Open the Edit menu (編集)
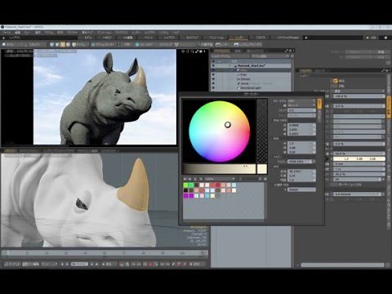Image resolution: width=392 pixels, height=294 pixels. [17, 33]
